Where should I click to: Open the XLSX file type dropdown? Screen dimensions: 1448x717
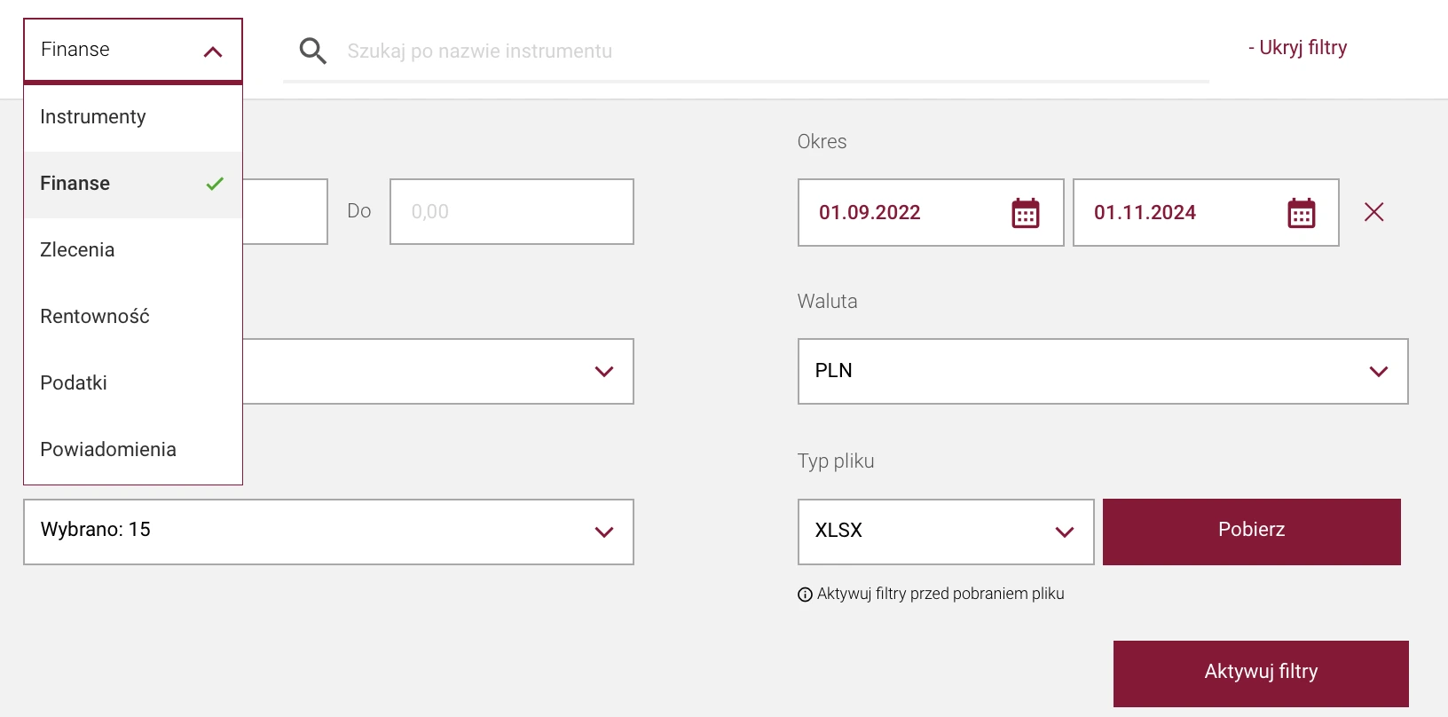pos(1064,532)
